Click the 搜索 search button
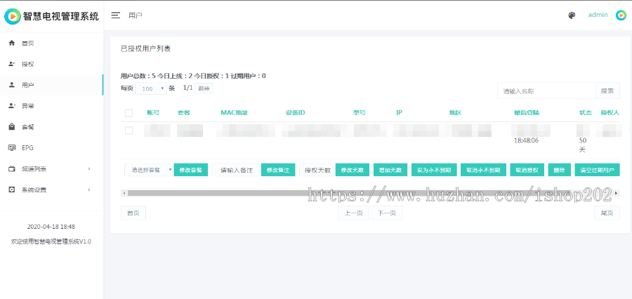Screen dimensions: 632x299 607,91
